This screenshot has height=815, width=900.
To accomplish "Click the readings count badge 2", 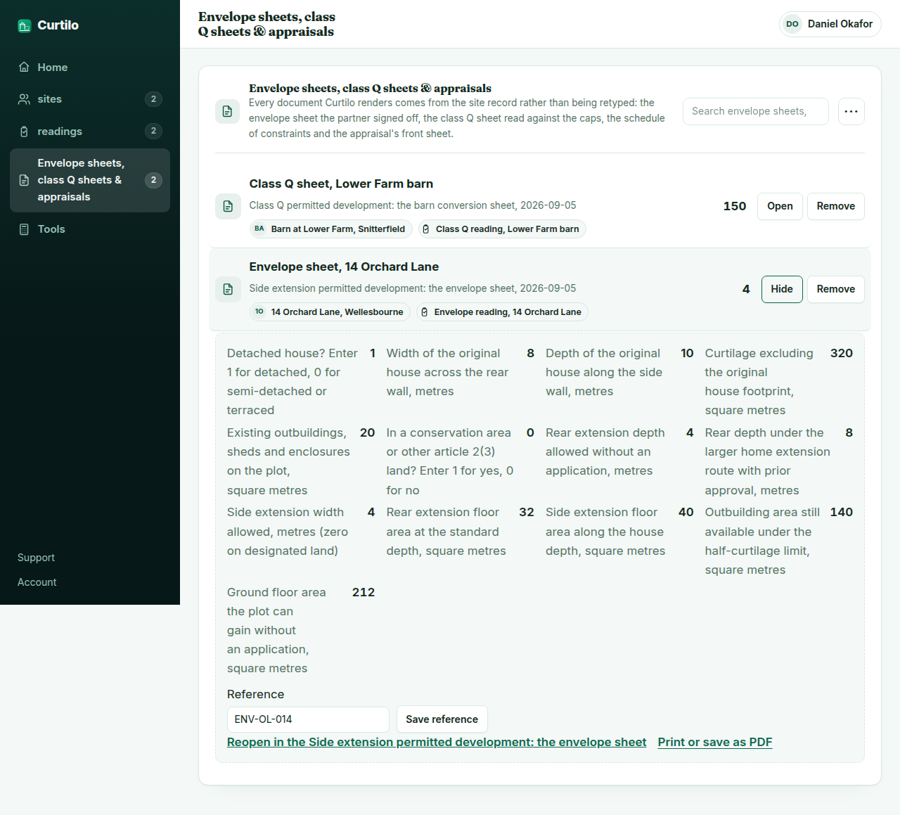I will tap(153, 131).
